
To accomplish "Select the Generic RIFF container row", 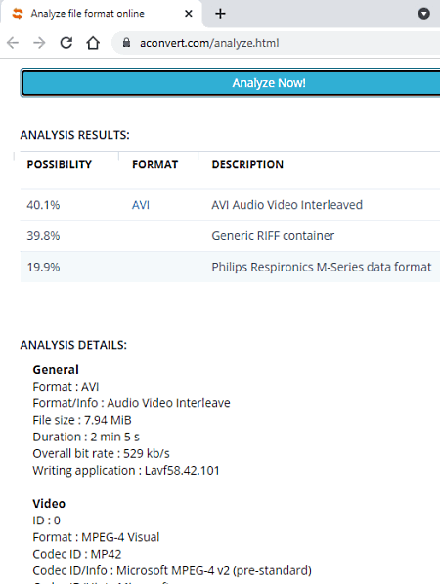I will 230,236.
